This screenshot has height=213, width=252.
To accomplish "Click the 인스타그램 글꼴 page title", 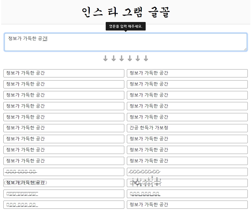I will (126, 12).
